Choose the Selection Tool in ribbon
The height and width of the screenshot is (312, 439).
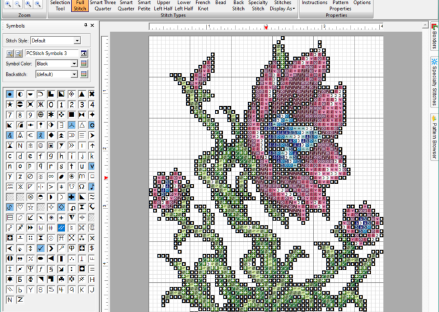coord(60,5)
